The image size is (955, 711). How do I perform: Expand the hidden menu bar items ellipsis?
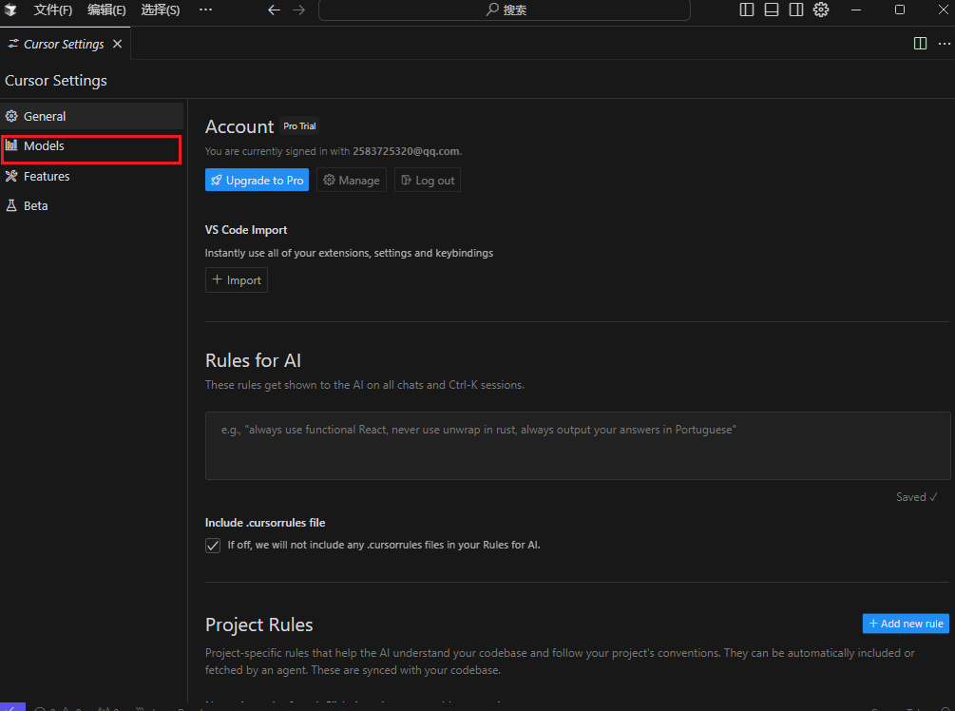[206, 10]
